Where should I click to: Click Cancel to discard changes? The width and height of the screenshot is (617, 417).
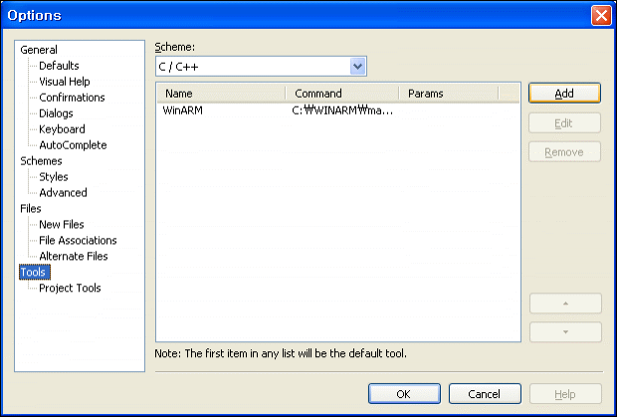tap(485, 394)
